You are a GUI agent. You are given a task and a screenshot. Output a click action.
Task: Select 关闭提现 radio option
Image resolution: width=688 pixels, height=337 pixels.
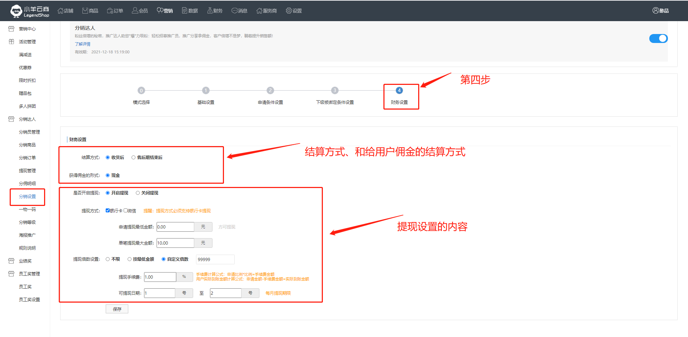point(138,193)
